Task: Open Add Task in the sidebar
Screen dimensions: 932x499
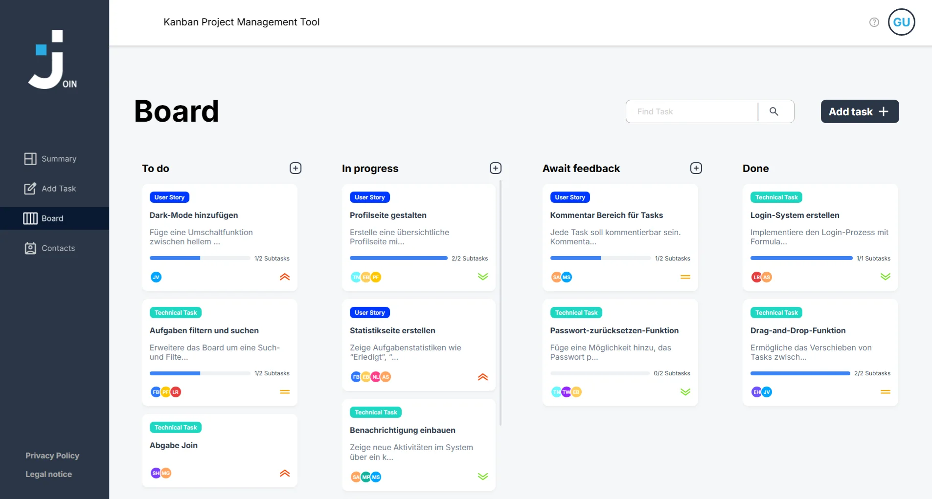Action: point(54,189)
